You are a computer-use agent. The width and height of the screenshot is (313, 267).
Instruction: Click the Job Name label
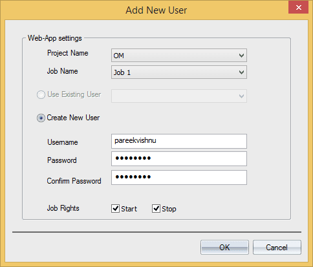63,71
